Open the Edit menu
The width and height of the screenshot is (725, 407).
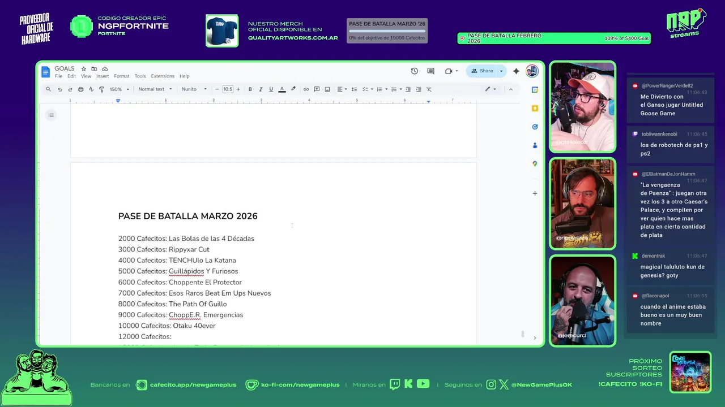tap(71, 76)
